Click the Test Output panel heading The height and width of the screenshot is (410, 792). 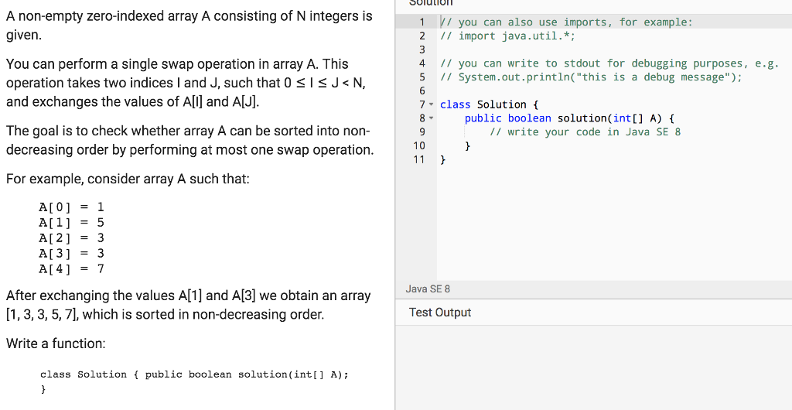click(440, 313)
